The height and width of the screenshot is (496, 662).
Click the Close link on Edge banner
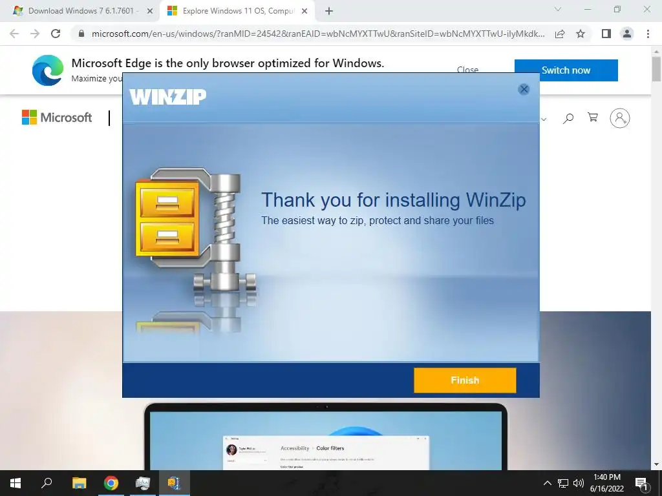click(467, 70)
